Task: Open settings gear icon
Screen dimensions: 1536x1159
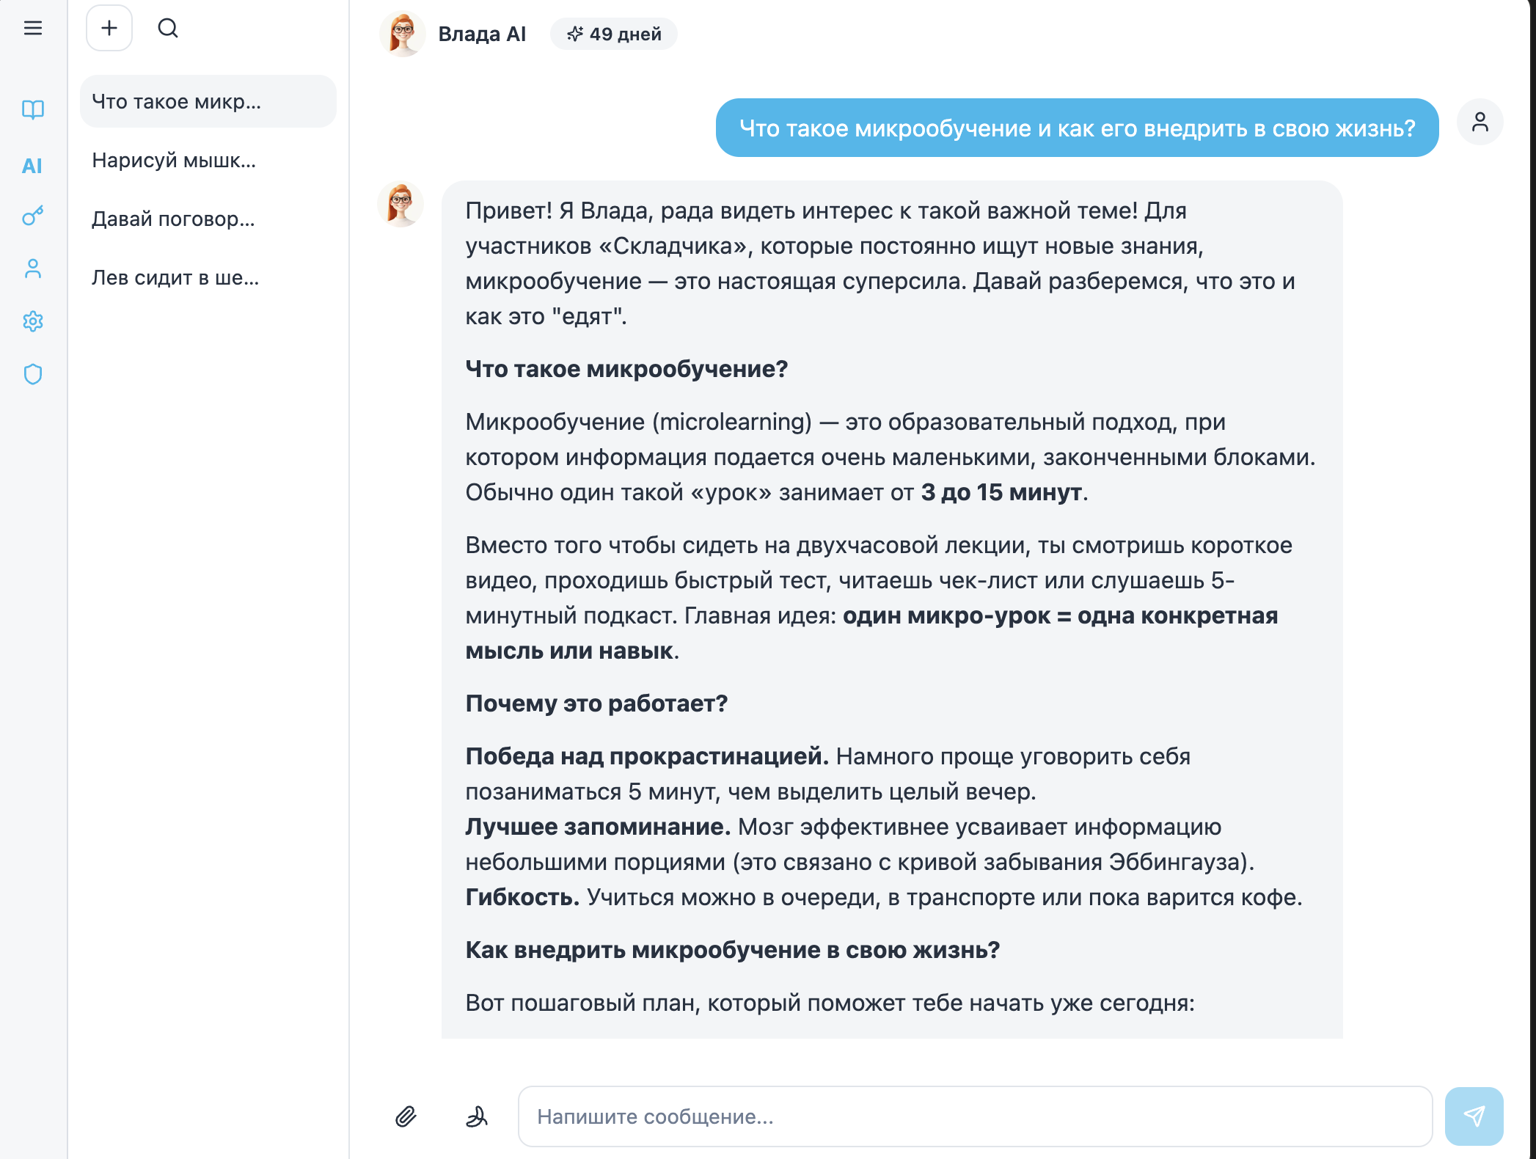Action: point(33,321)
